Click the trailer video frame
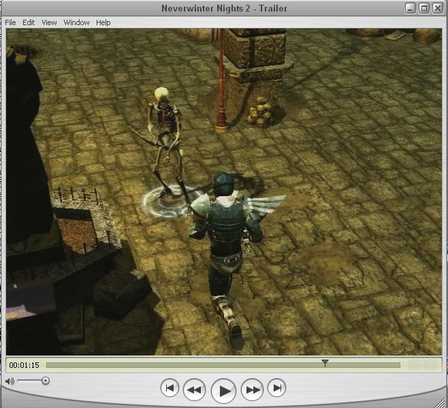This screenshot has width=448, height=408. click(223, 191)
